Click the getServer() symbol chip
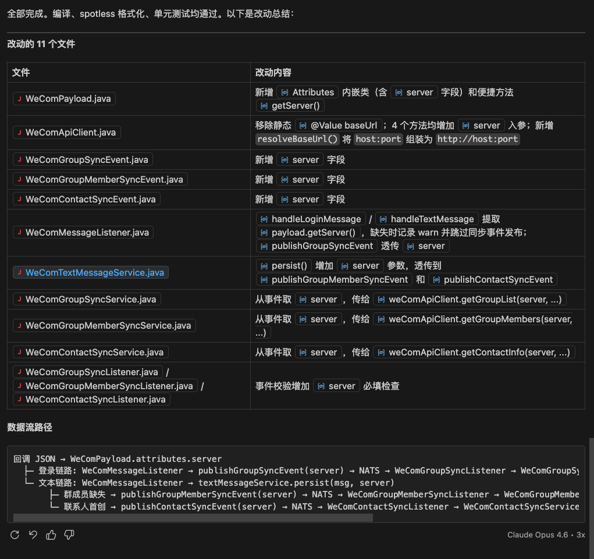 coord(290,105)
